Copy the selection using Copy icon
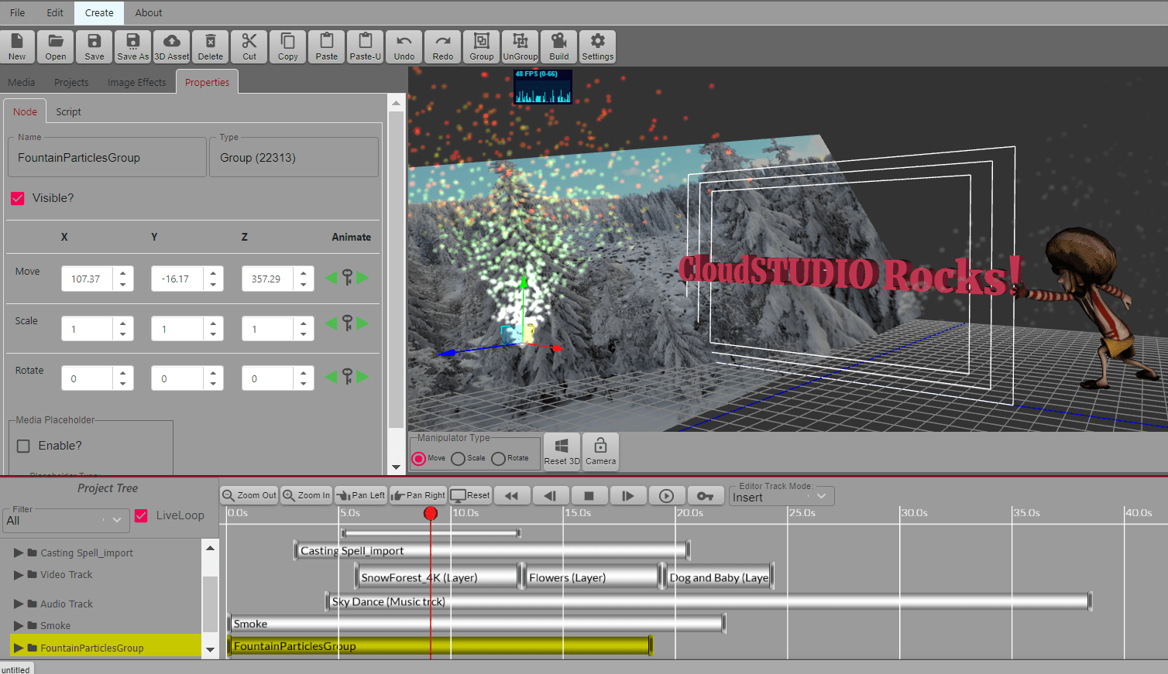Viewport: 1168px width, 674px height. click(x=288, y=46)
